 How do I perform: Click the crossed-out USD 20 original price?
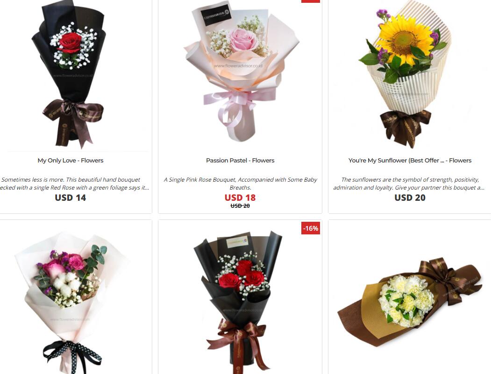pos(240,206)
